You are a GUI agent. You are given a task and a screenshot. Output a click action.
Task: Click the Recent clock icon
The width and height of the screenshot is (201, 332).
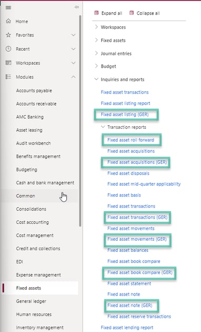[8, 49]
